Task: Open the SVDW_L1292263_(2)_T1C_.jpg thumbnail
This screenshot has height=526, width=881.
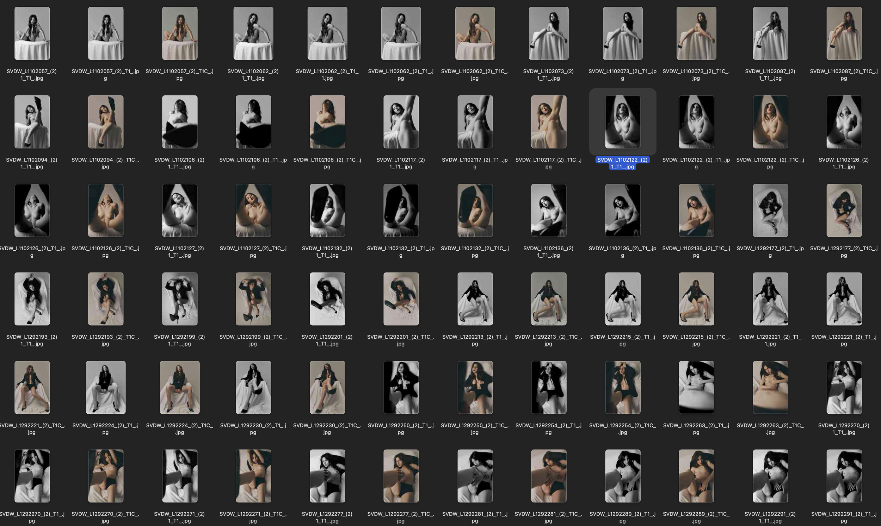Action: [x=770, y=387]
